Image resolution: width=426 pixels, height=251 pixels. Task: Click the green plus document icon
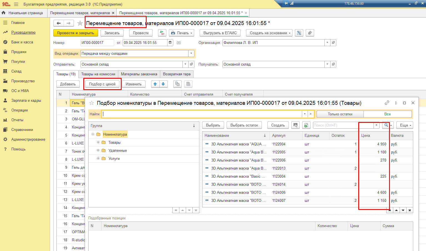pos(306,125)
